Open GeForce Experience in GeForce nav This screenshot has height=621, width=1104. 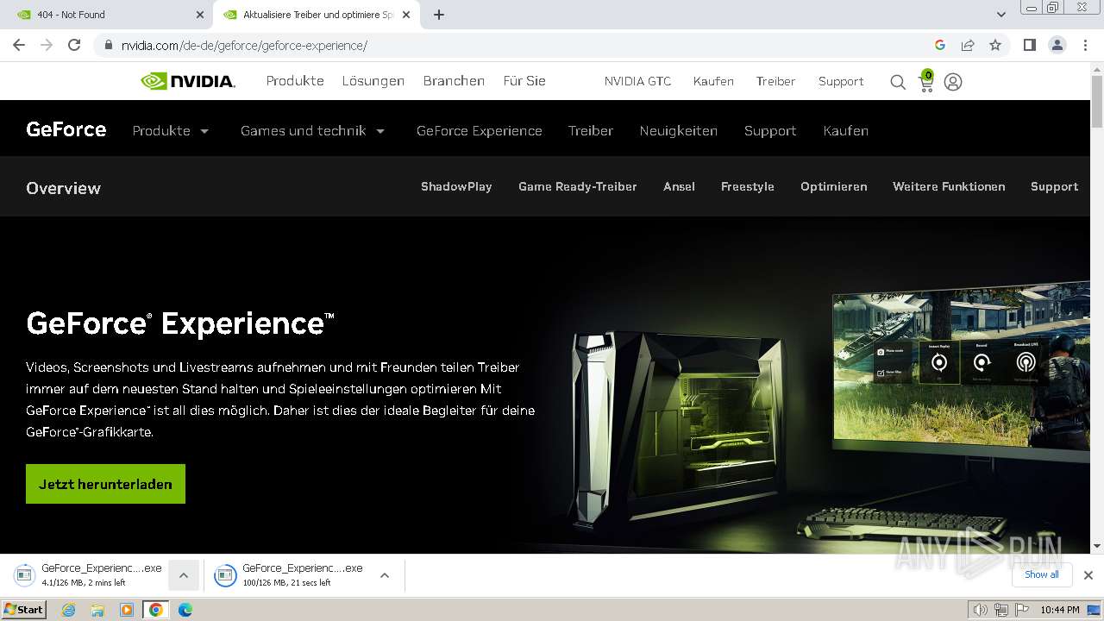click(x=479, y=130)
